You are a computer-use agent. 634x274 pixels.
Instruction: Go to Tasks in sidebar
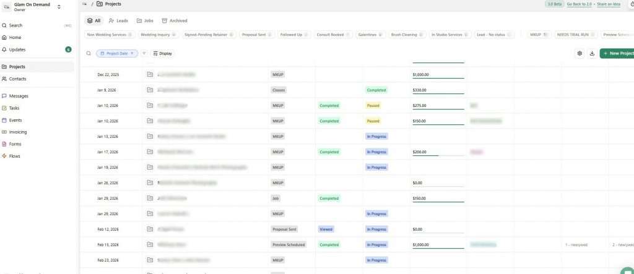14,108
